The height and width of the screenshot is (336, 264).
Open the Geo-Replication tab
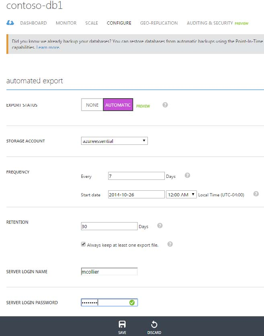coord(159,23)
